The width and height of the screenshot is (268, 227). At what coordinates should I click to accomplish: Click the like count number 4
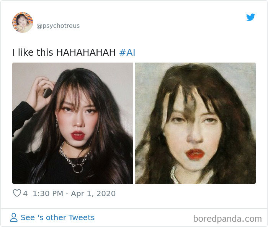pos(25,193)
